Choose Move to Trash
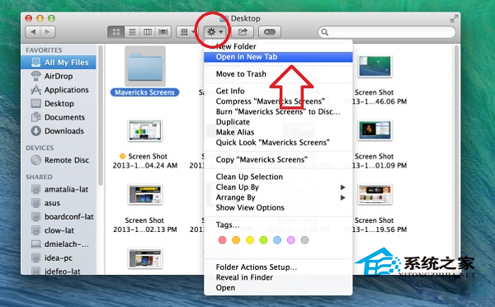The height and width of the screenshot is (307, 495). (278, 74)
